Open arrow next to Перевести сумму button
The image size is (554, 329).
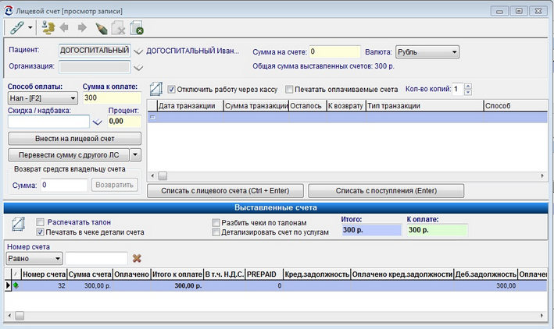135,155
